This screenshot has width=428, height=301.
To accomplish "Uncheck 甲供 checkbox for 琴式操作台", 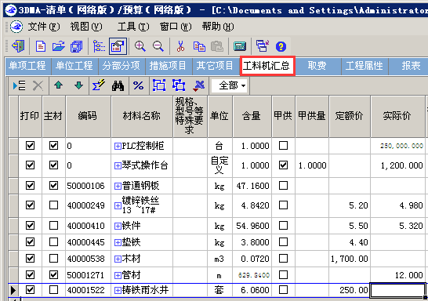I will [x=283, y=165].
